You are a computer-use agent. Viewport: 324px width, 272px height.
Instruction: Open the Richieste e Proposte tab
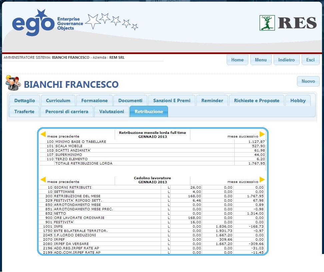pyautogui.click(x=256, y=100)
